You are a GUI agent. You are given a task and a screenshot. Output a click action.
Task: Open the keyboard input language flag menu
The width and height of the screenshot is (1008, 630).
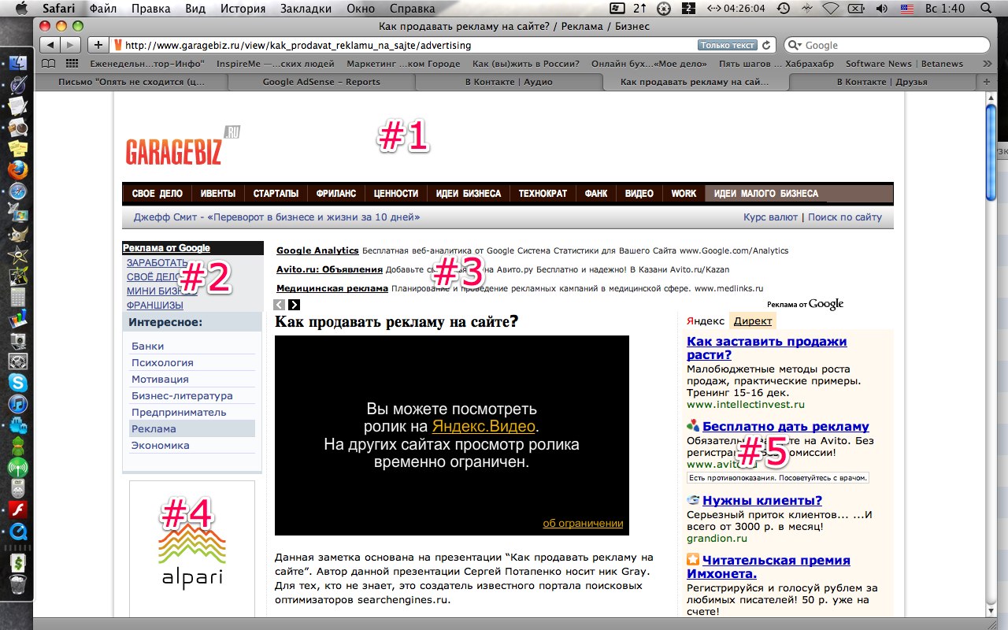(x=906, y=9)
